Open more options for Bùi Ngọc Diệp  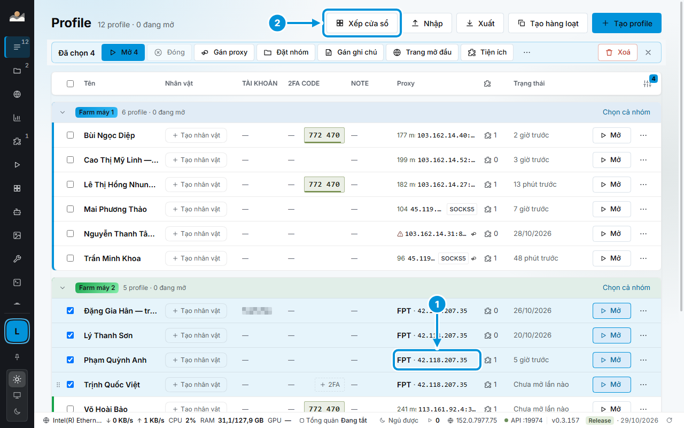(643, 135)
